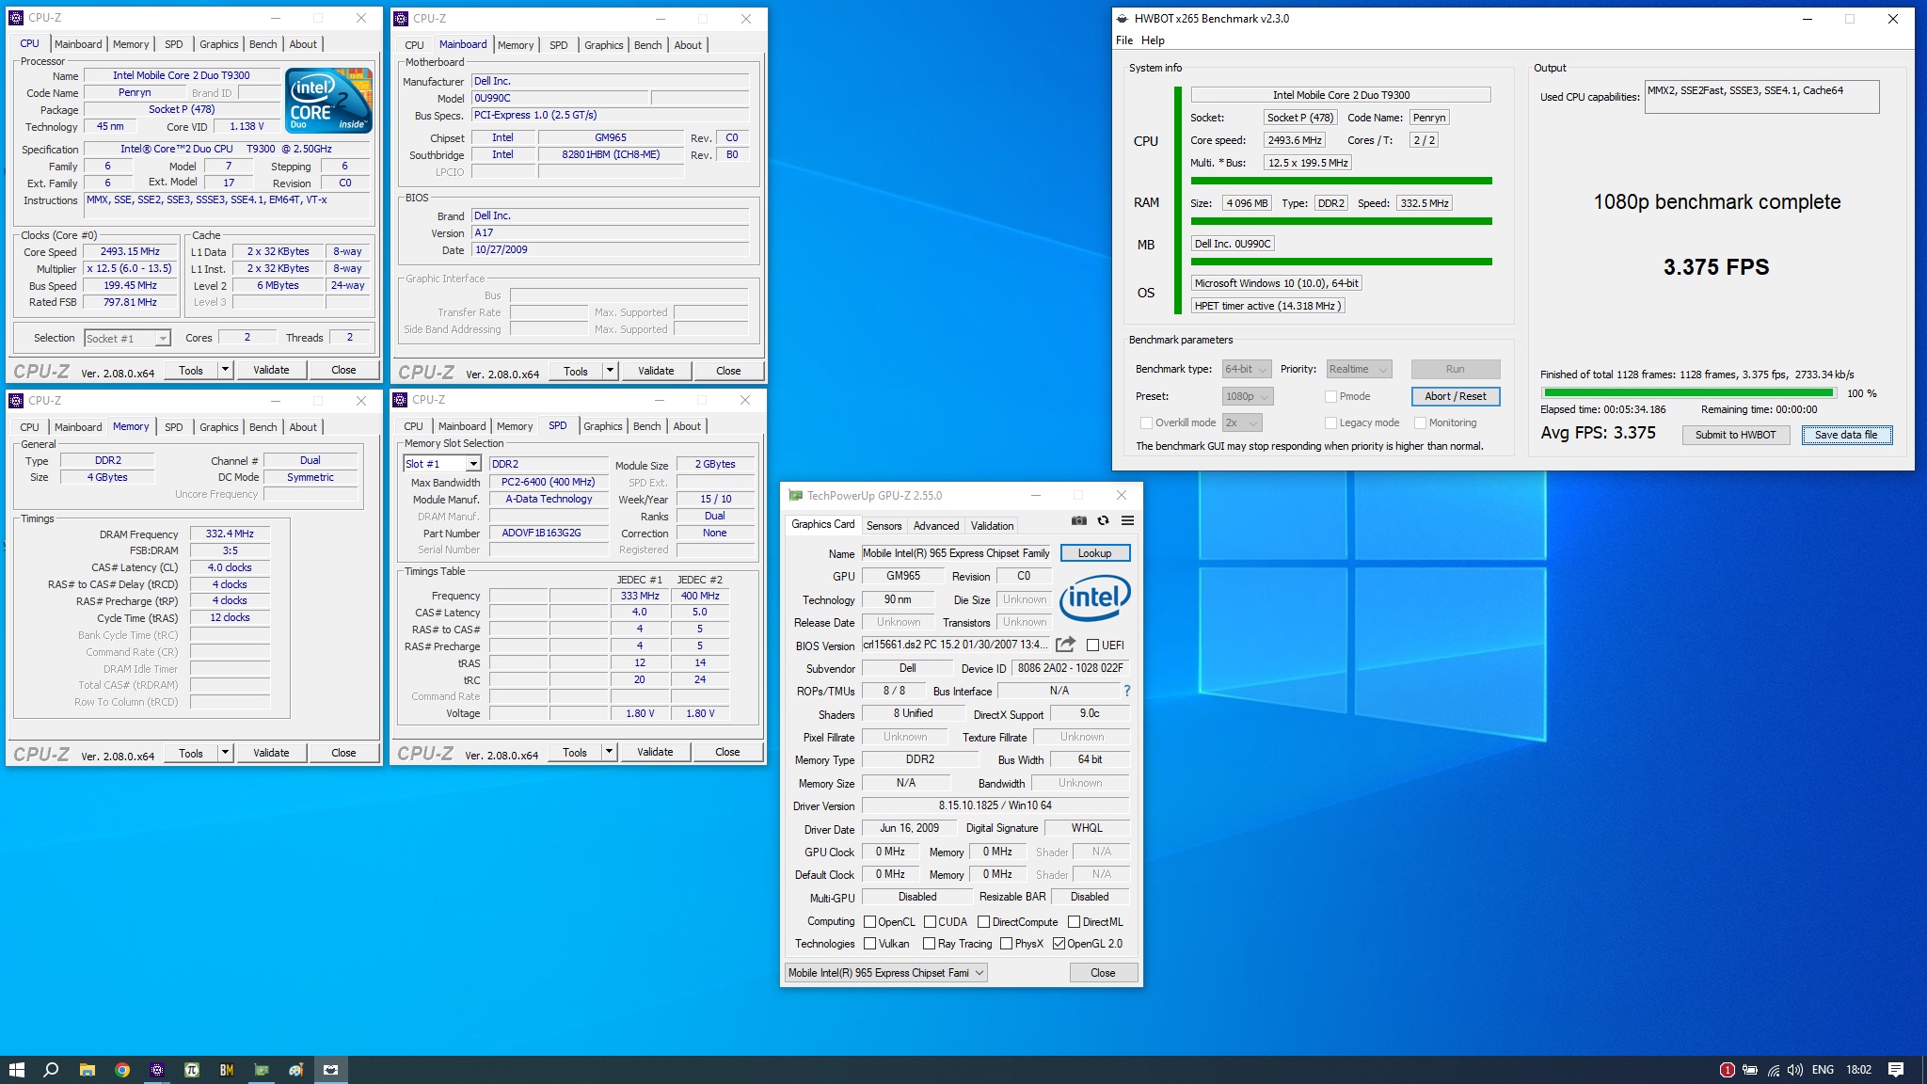Click the Intel Core 2 Duo logo in CPU-Z

click(x=328, y=100)
